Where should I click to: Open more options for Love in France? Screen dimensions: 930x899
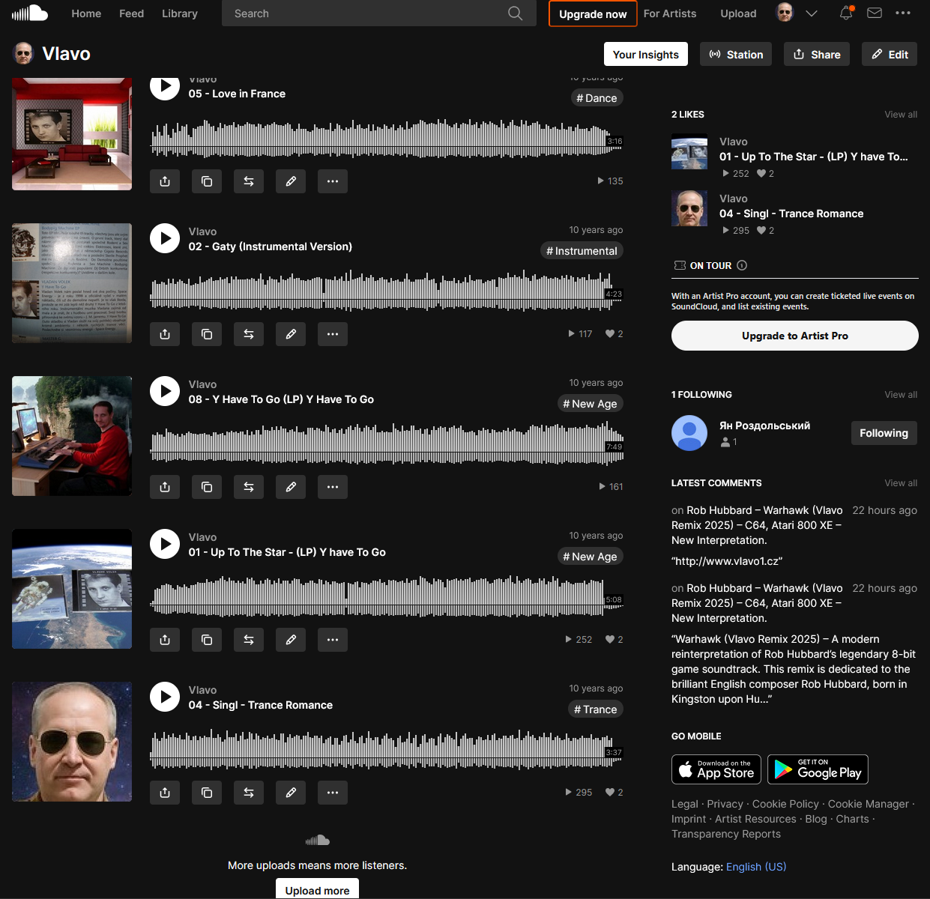[333, 181]
